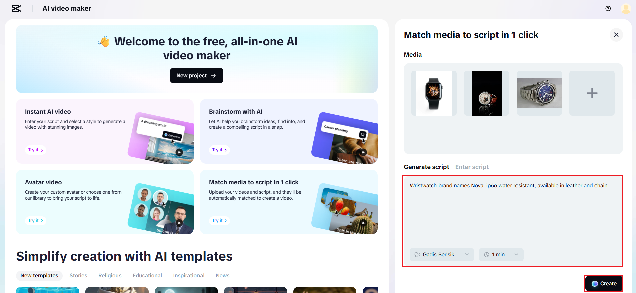Viewport: 636px width, 293px height.
Task: Switch to the Generate script tab
Action: click(x=426, y=167)
